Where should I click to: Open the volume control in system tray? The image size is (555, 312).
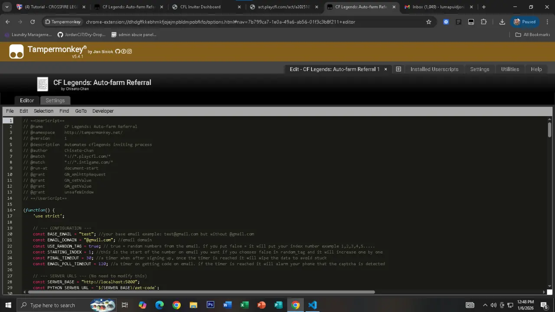point(493,305)
